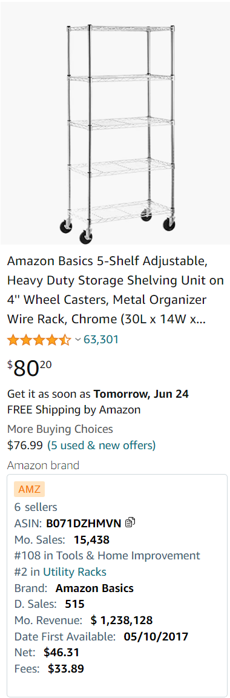Click the 6 sellers text

(36, 507)
